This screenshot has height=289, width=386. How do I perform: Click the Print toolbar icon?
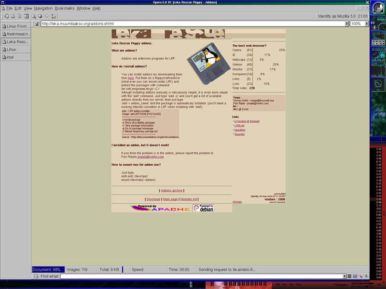point(13,16)
